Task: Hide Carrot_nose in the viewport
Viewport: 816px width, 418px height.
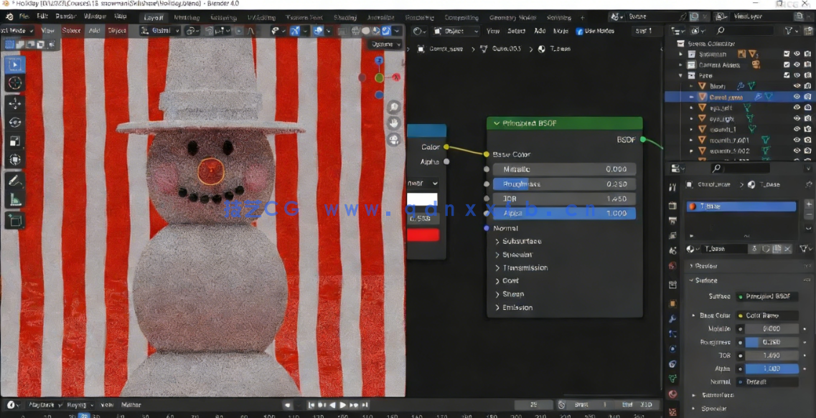Action: (x=796, y=96)
